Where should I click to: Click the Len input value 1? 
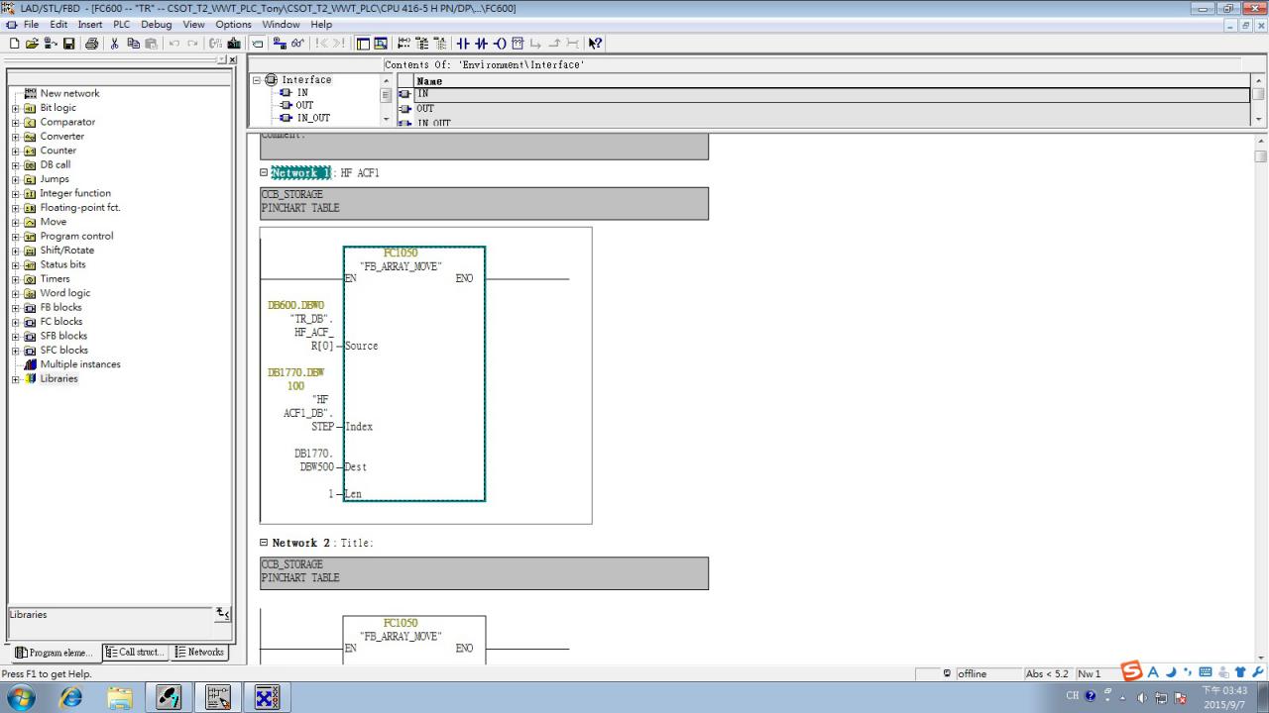point(330,493)
